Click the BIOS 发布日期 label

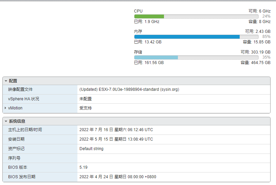coord(22,177)
